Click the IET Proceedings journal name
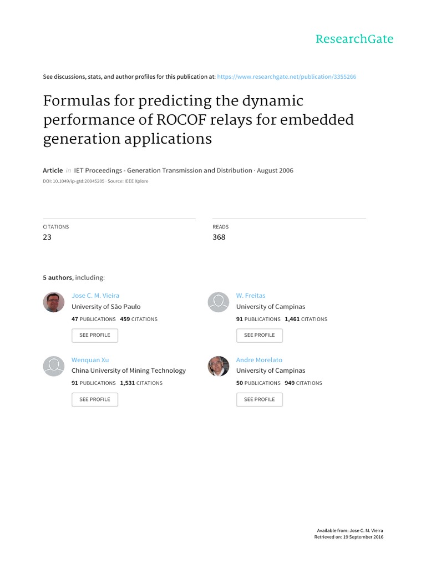This screenshot has height=568, width=426. pos(163,170)
